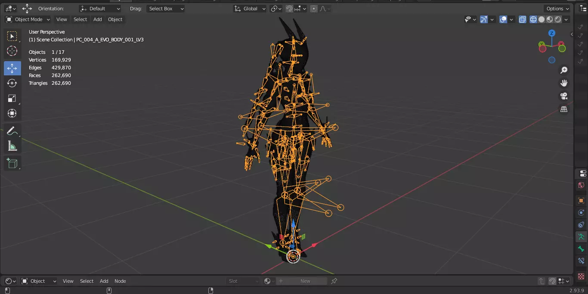Toggle proportional editing button

click(314, 9)
